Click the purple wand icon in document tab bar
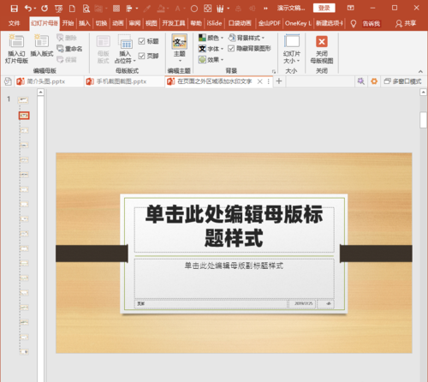Image resolution: width=428 pixels, height=382 pixels. pyautogui.click(x=361, y=81)
